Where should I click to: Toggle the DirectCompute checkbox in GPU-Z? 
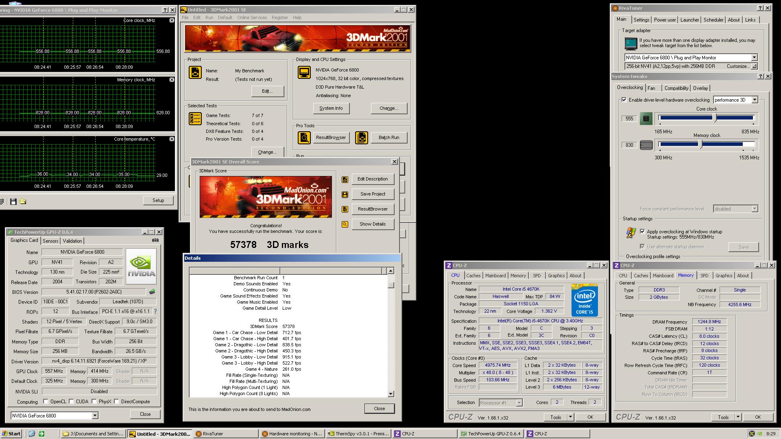116,402
